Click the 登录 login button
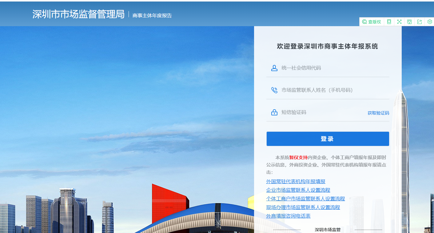Viewport: 434px width, 233px height. (x=327, y=139)
